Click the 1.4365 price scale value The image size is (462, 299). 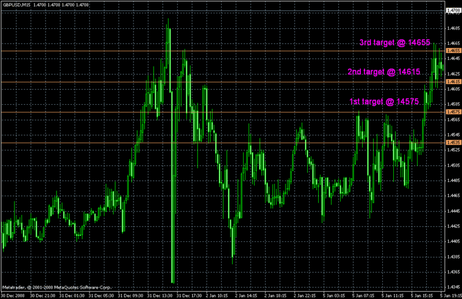pos(454,272)
